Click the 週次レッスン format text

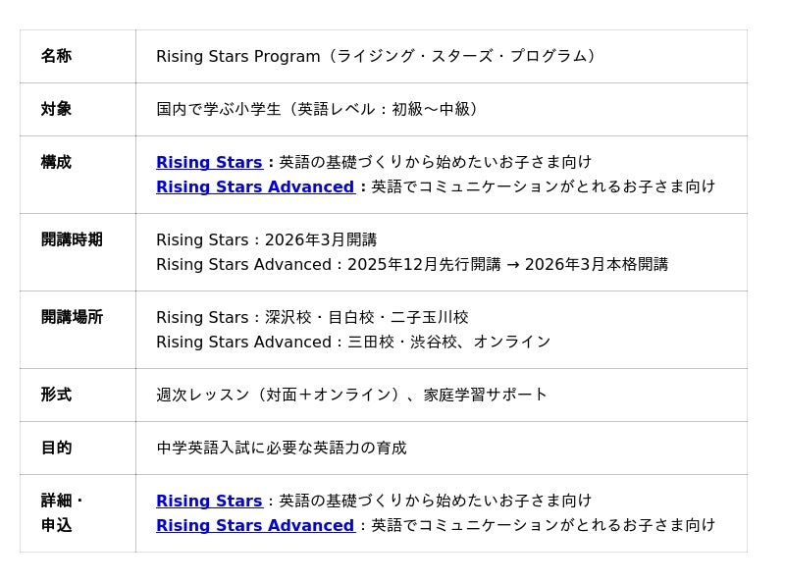tap(351, 395)
